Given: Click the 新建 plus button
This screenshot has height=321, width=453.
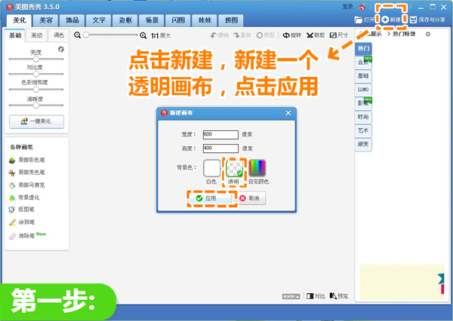Looking at the screenshot, I should (391, 20).
